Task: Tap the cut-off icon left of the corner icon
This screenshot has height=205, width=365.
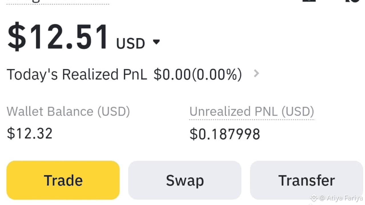Action: coord(309,1)
